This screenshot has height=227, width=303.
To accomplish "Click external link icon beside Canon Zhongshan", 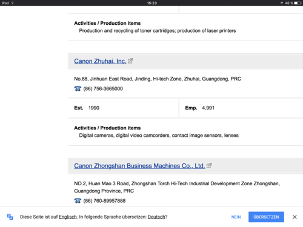I will pyautogui.click(x=209, y=165).
